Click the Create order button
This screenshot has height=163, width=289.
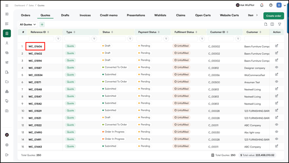tap(273, 16)
